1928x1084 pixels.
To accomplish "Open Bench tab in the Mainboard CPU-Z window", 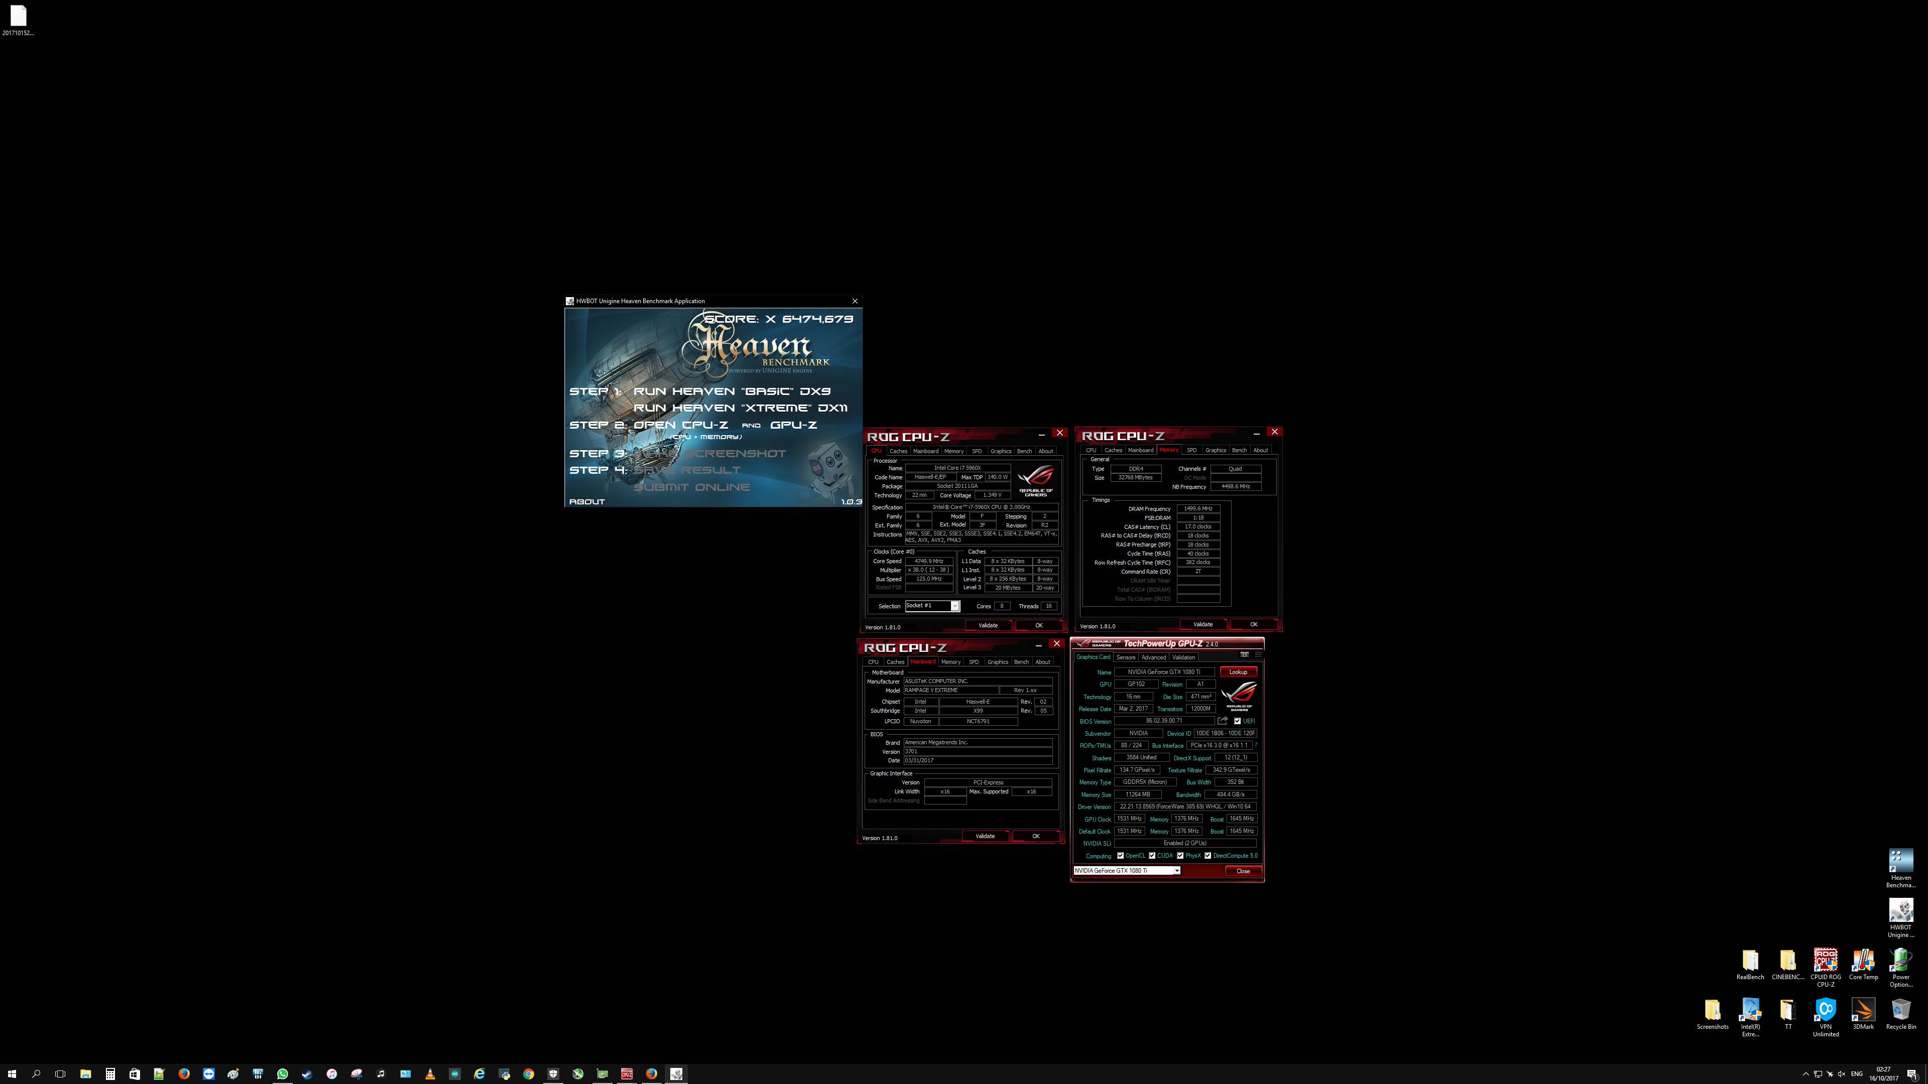I will click(x=1021, y=662).
